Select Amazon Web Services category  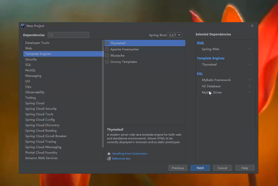[63, 158]
